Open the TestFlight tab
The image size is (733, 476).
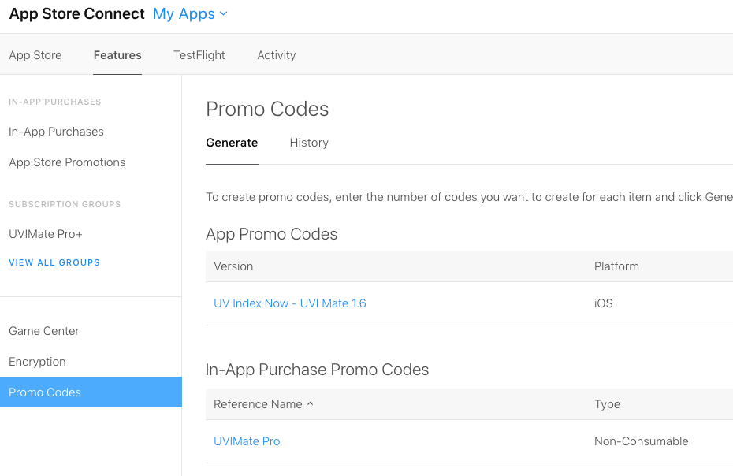[199, 55]
